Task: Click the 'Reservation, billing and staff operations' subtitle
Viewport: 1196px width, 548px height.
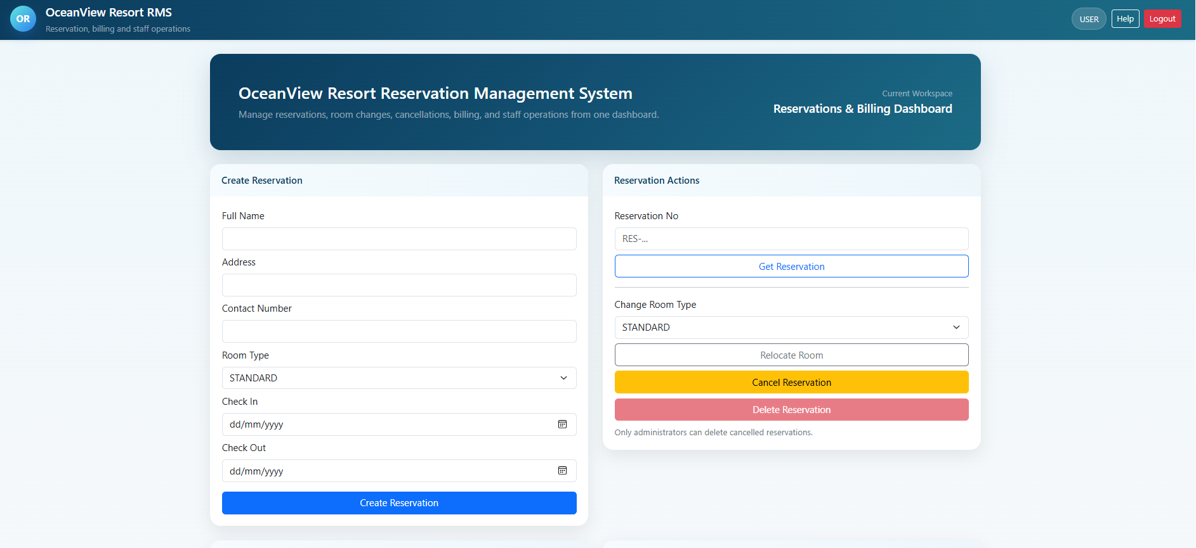Action: coord(118,29)
